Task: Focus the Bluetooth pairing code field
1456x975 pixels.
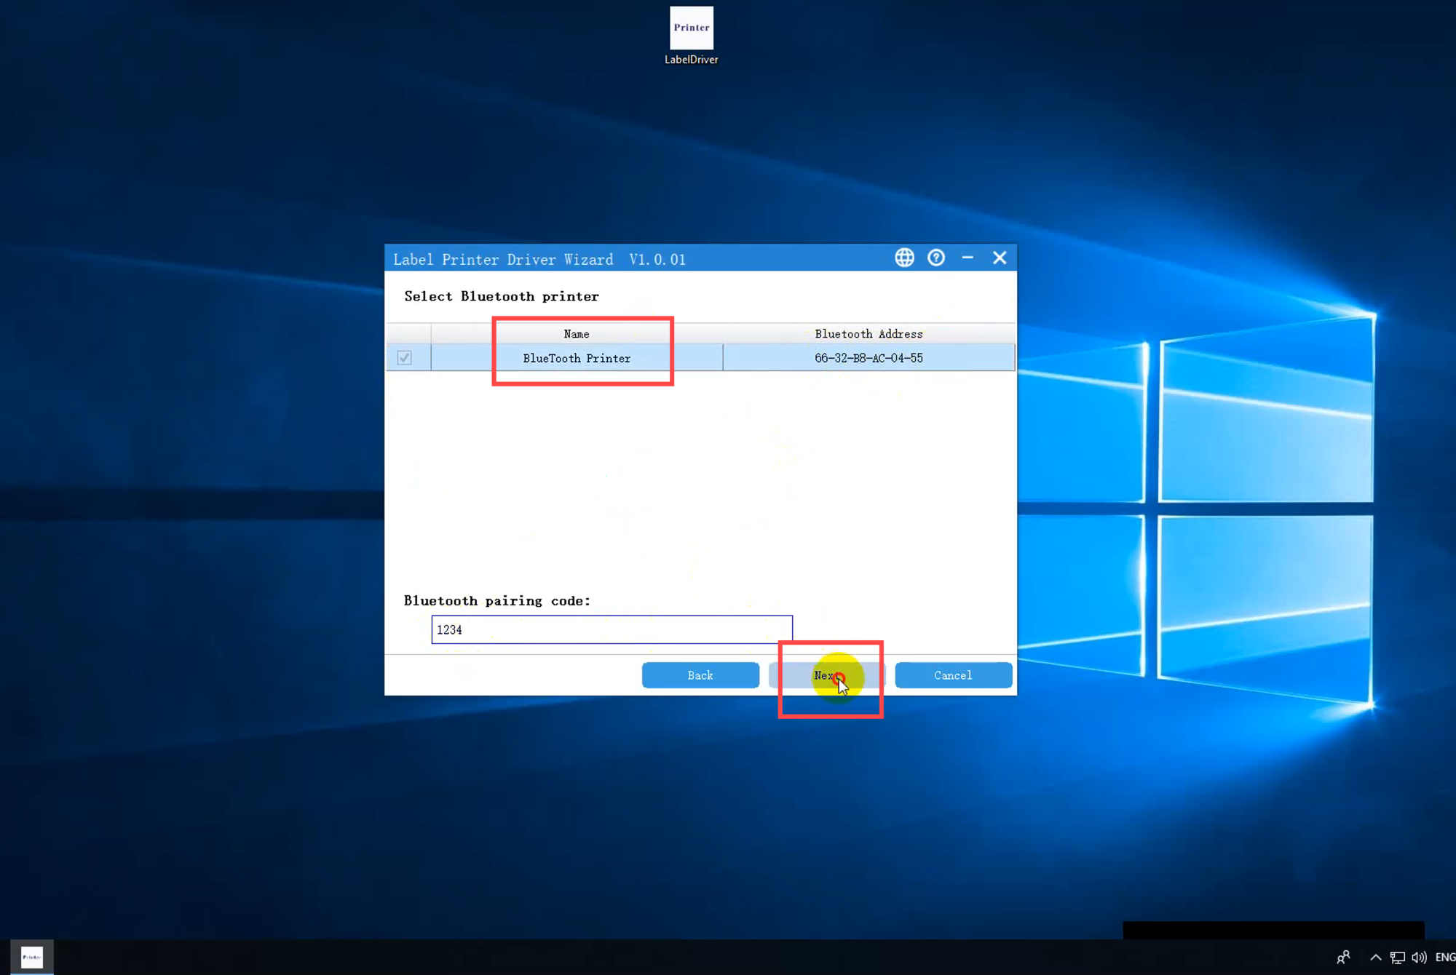Action: 612,629
